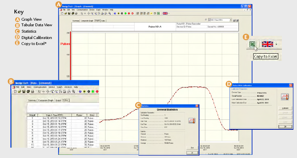Click the Print icon in Data window toolbar
This screenshot has height=158, width=297.
click(32, 92)
